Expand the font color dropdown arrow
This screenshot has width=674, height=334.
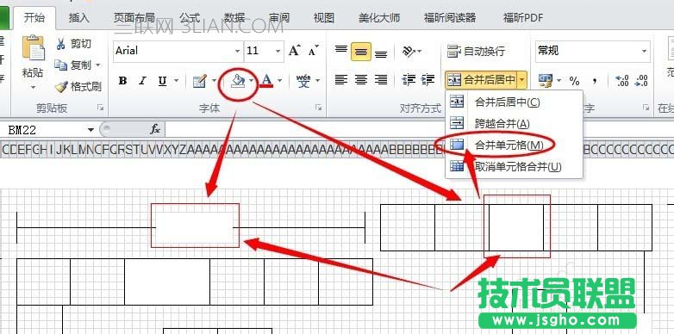(x=280, y=80)
